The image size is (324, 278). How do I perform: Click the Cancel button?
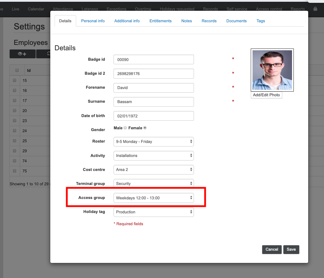tap(272, 249)
